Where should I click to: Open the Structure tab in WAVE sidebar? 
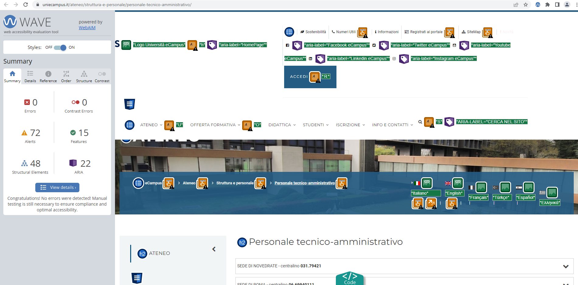(84, 77)
